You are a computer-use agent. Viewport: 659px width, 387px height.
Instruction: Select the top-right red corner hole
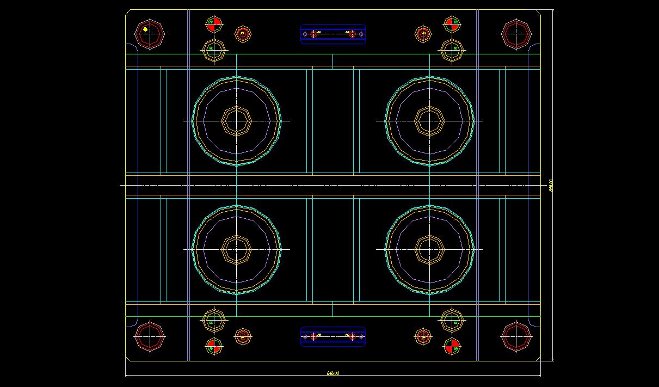516,35
